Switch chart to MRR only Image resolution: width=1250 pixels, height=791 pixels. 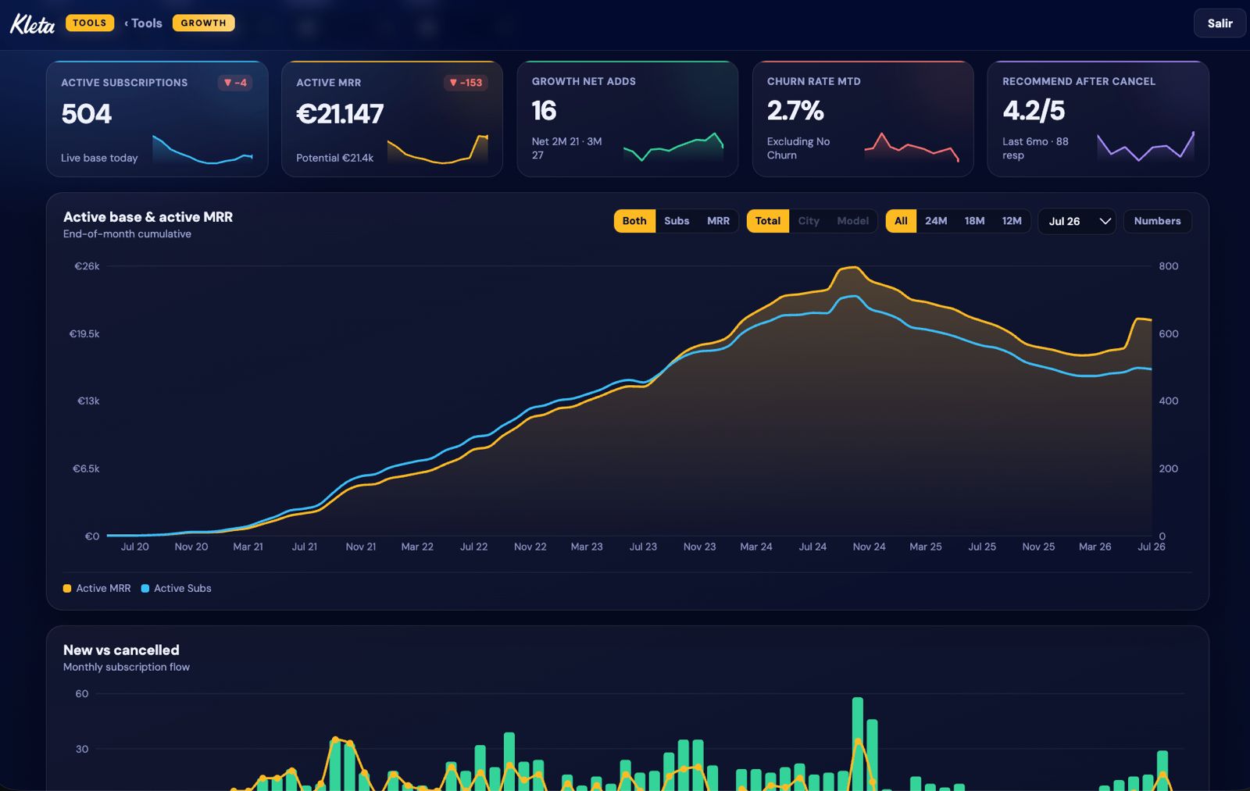coord(718,221)
